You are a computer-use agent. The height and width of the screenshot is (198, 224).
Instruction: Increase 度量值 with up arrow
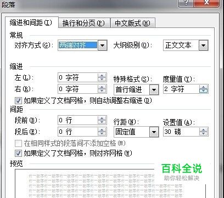coord(203,87)
